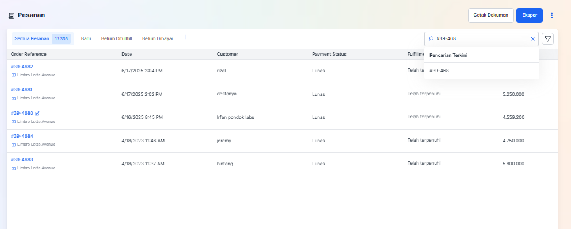571x229 pixels.
Task: Click the edit pencil icon beside #39-4680
Action: (x=37, y=113)
